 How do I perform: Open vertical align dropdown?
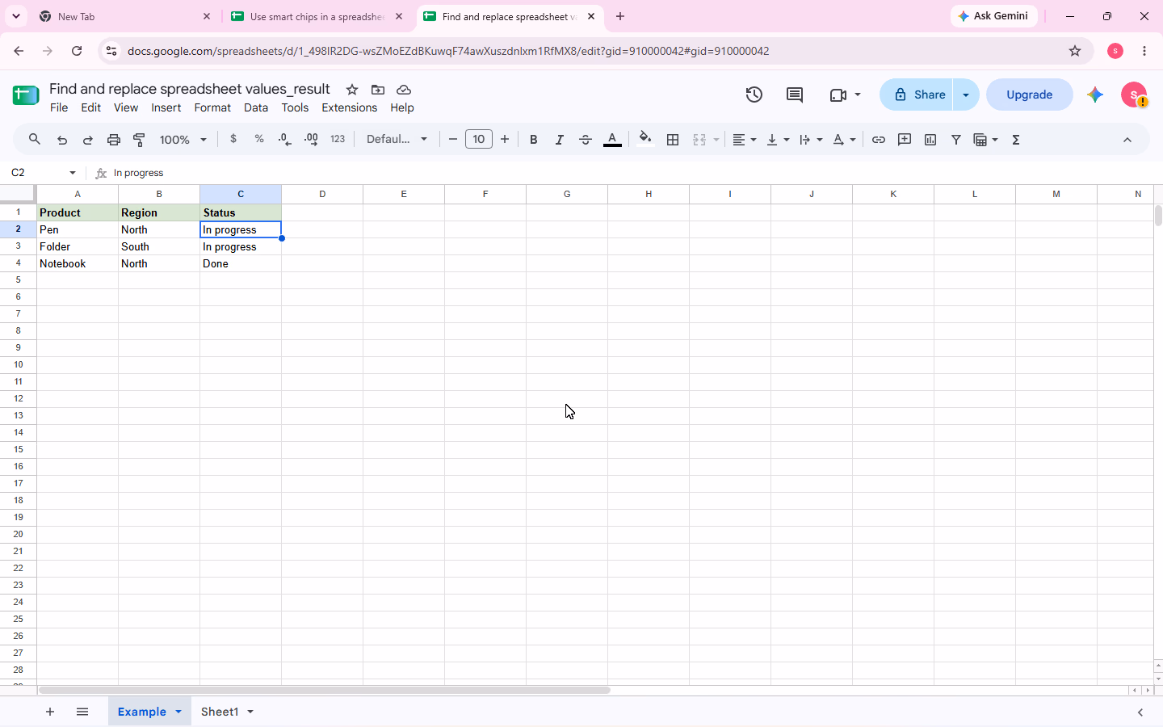[778, 140]
